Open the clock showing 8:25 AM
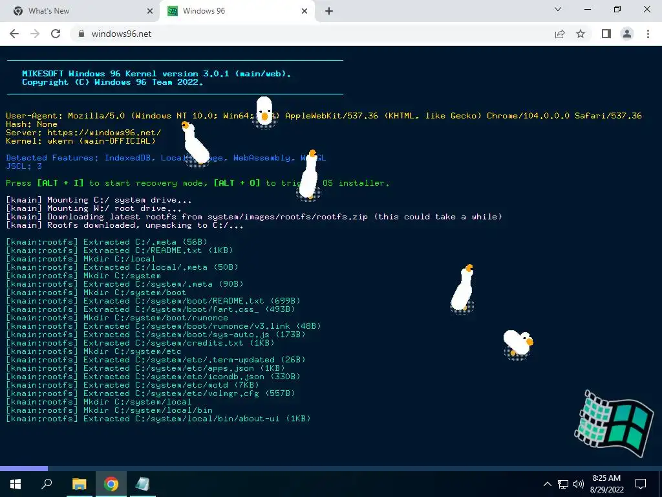 [x=606, y=484]
